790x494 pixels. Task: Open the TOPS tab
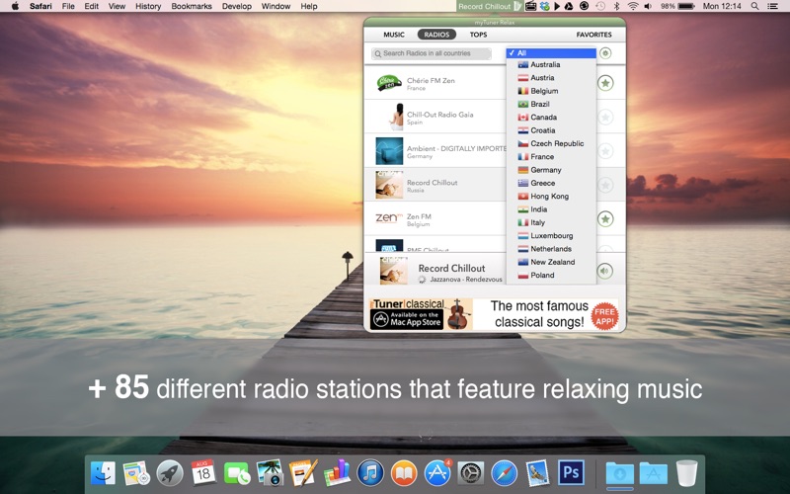tap(478, 35)
